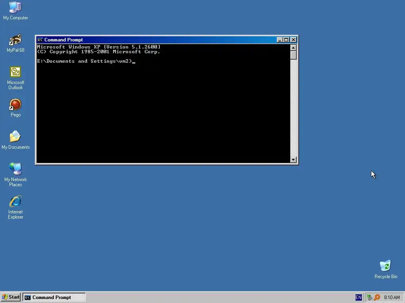Click the Command Prompt taskbar button
This screenshot has width=405, height=303.
pyautogui.click(x=54, y=297)
